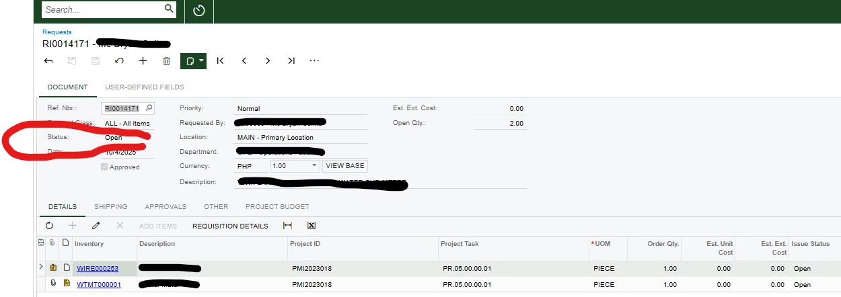Go back using the left arrow toolbar icon
Screen dimensions: 841x297
pyautogui.click(x=48, y=60)
